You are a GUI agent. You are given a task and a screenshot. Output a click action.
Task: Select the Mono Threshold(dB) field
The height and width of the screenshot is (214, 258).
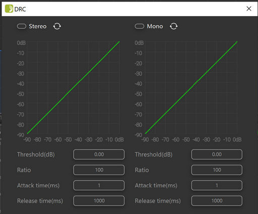217,155
